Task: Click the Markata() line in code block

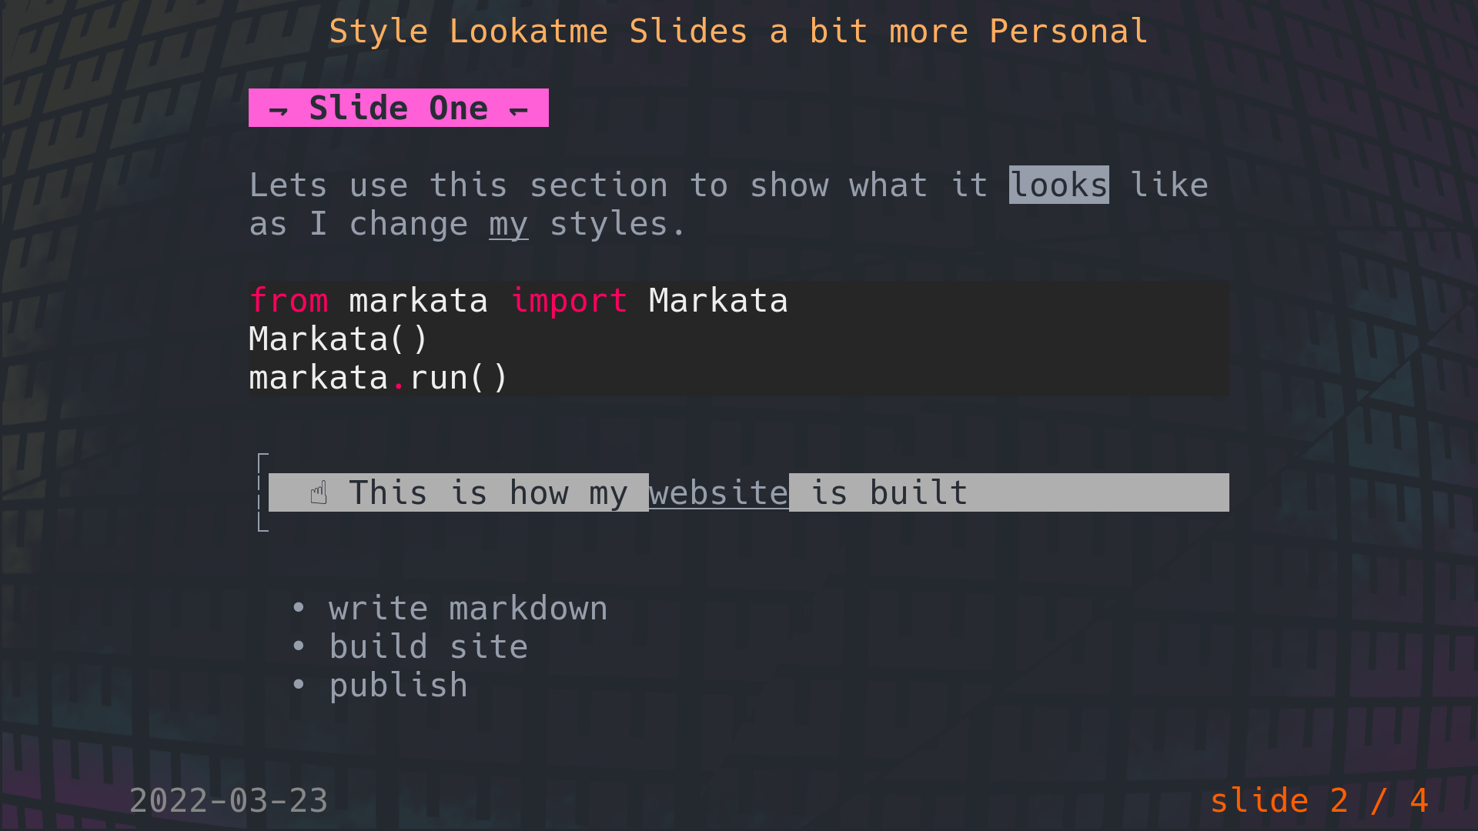Action: tap(338, 339)
